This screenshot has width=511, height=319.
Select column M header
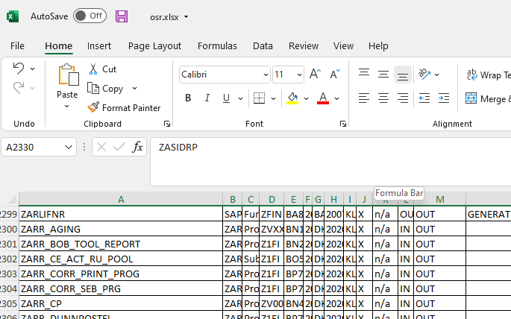pos(439,199)
